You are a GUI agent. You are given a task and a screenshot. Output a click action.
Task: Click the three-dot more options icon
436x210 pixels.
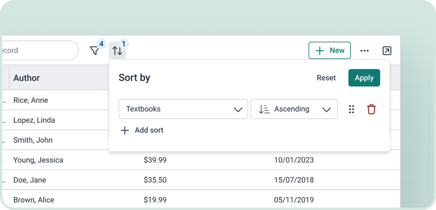point(364,51)
